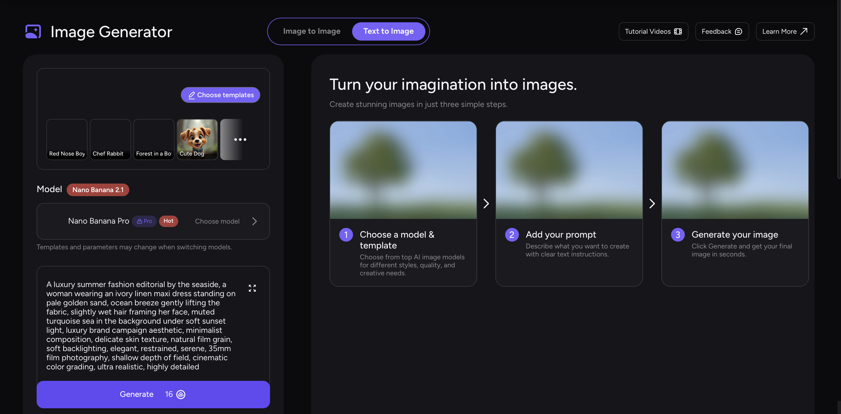Click the 'Generate your image' heading
The width and height of the screenshot is (841, 414).
point(735,234)
